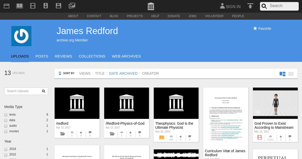Toggle sort direction arrows beside SORT BY
Screen dimensions: 302x159
[x=60, y=73]
